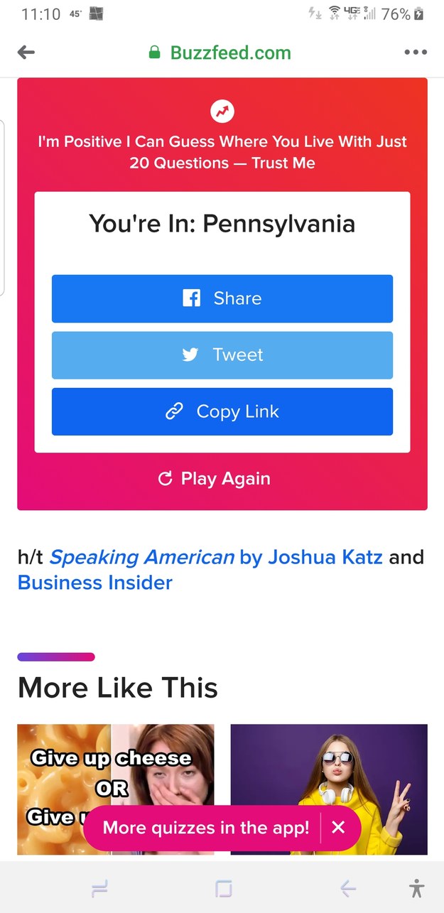Screen dimensions: 444x913
Task: Tap the Share button
Action: pos(222,298)
